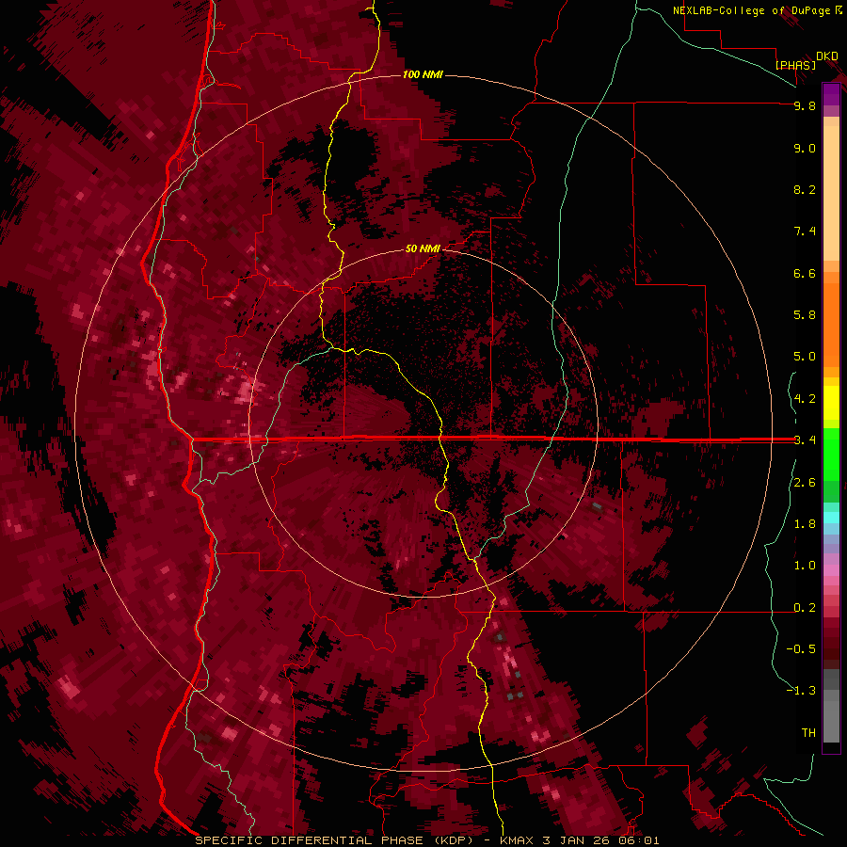Click the 0.2 legend value
The height and width of the screenshot is (847, 847).
click(x=805, y=608)
